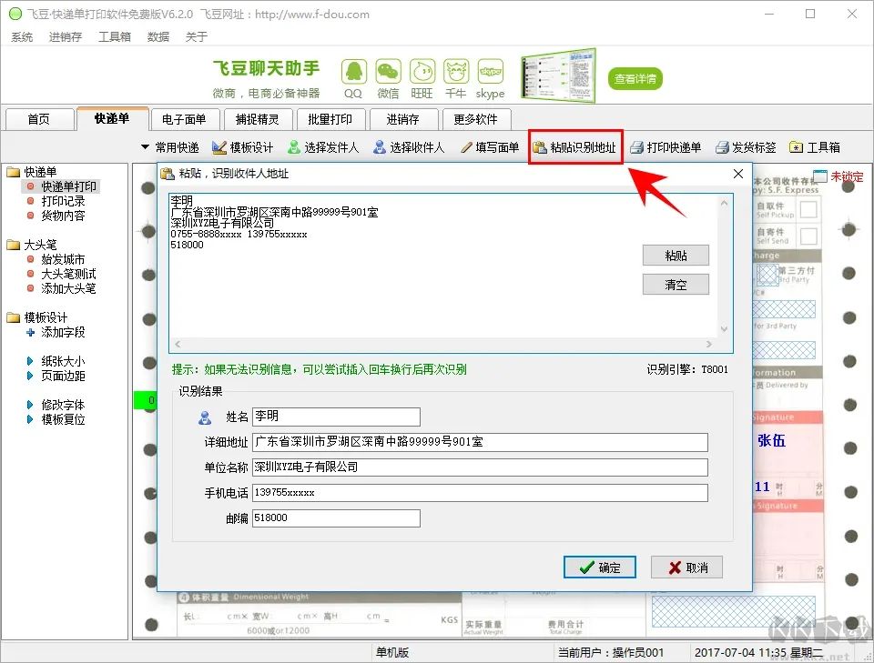This screenshot has width=874, height=663.
Task: Select 模板设计 folder in sidebar tree
Action: point(37,318)
